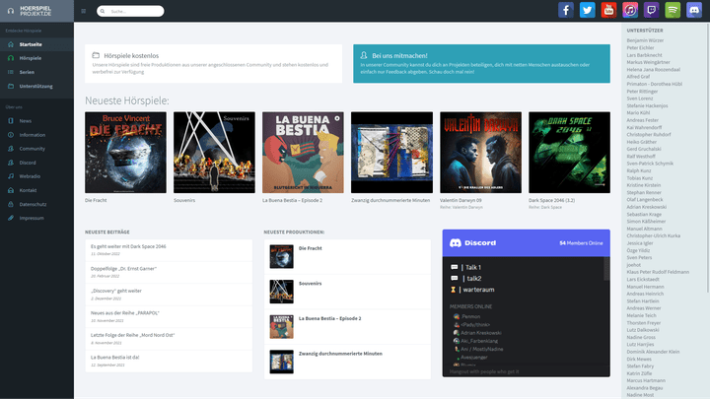Toggle the sidebar hamburger menu
Screen dimensions: 710x399
83,11
